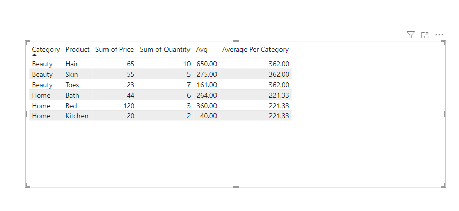The height and width of the screenshot is (211, 459).
Task: Sort by the Sum of Quantity header
Action: (165, 50)
